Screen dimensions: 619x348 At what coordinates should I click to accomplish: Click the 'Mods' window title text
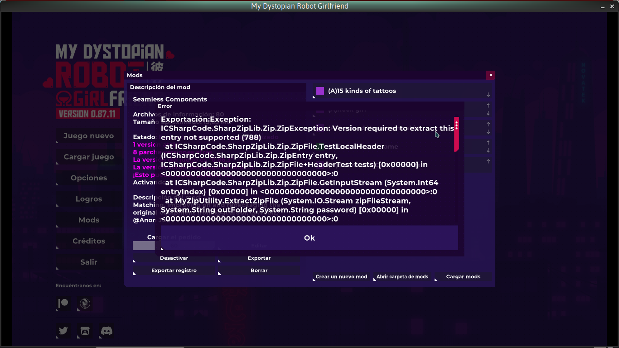click(x=135, y=75)
